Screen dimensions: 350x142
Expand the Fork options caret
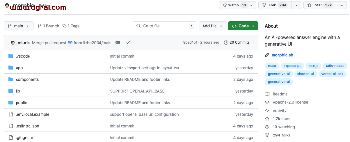pos(297,5)
